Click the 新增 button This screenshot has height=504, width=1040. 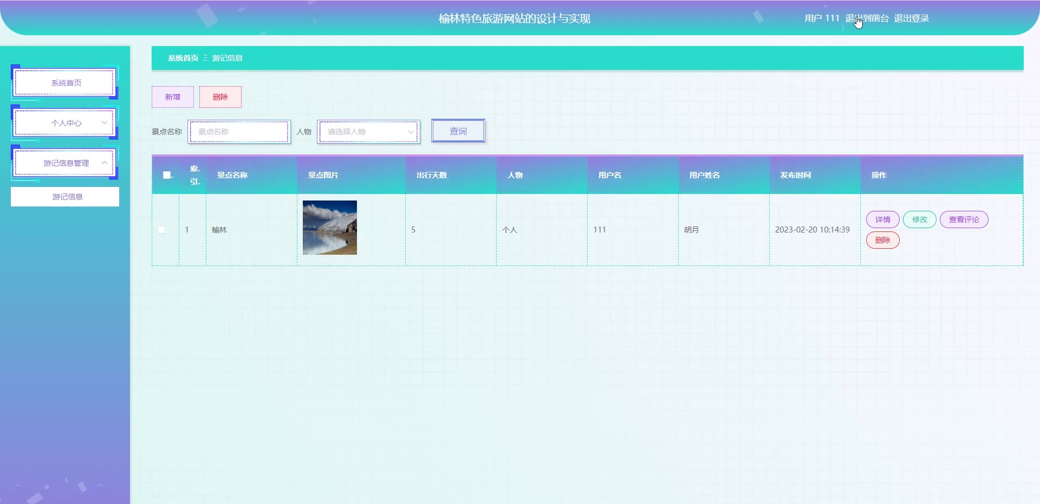pos(173,97)
